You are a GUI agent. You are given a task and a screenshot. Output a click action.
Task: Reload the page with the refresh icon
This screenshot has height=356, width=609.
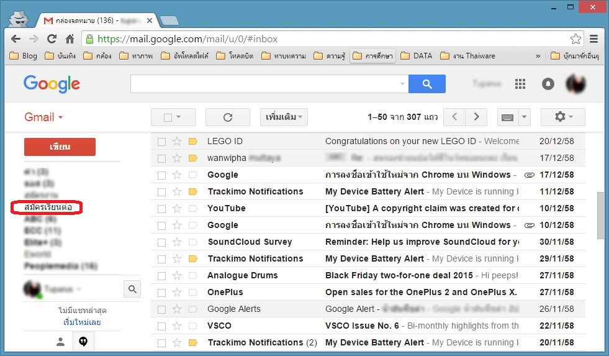pyautogui.click(x=52, y=39)
